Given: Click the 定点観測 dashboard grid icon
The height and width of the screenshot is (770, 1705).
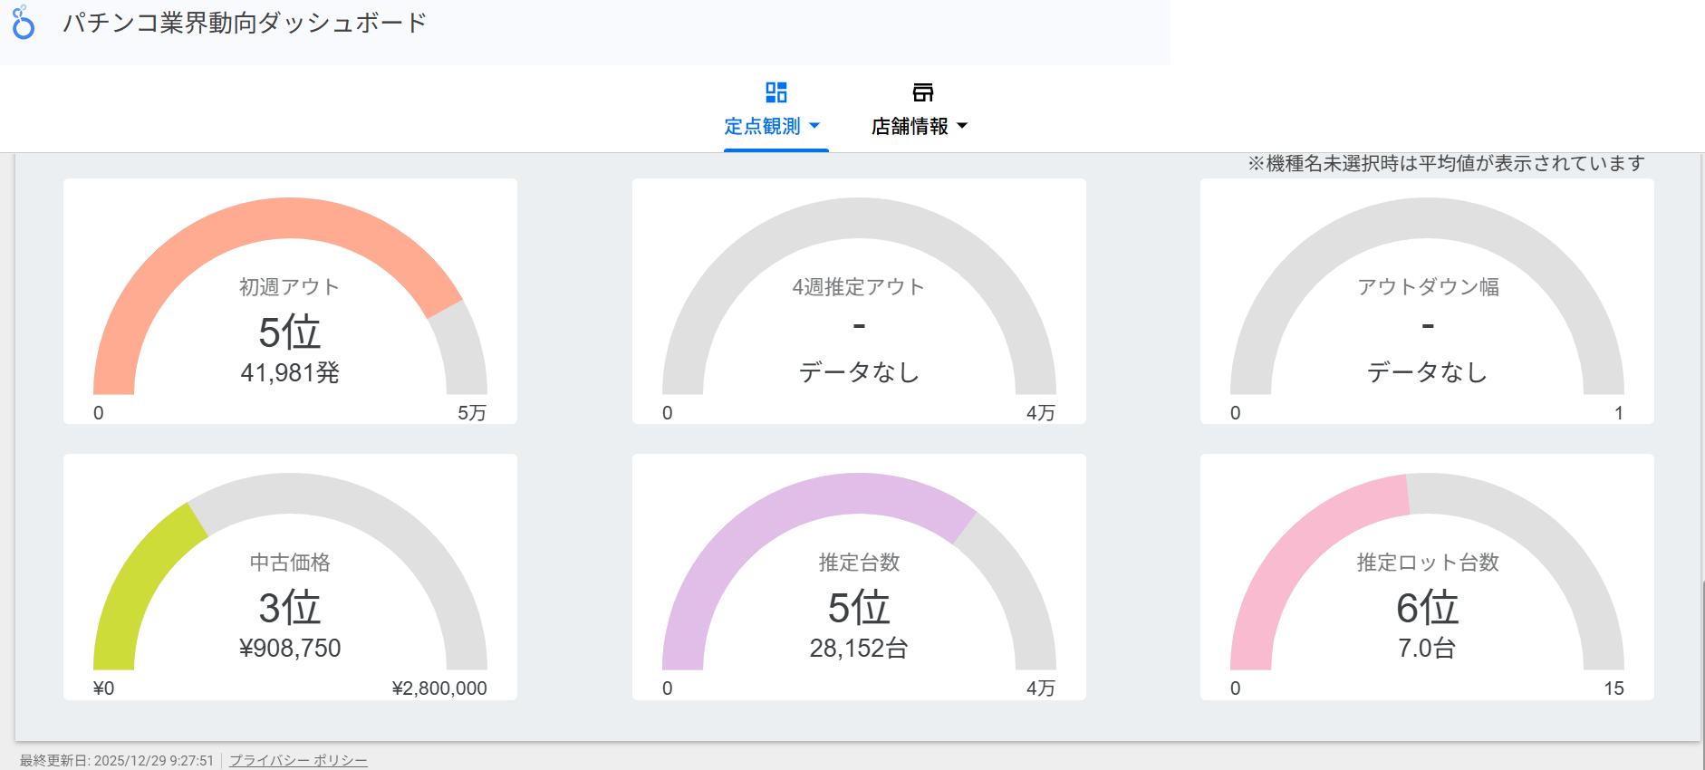Looking at the screenshot, I should coord(775,92).
